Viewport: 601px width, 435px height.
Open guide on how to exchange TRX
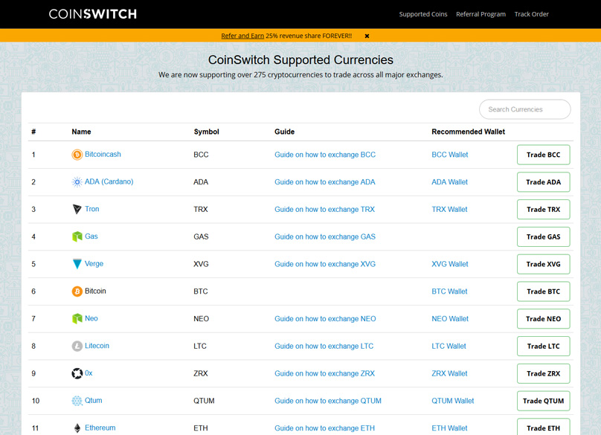[x=324, y=209]
